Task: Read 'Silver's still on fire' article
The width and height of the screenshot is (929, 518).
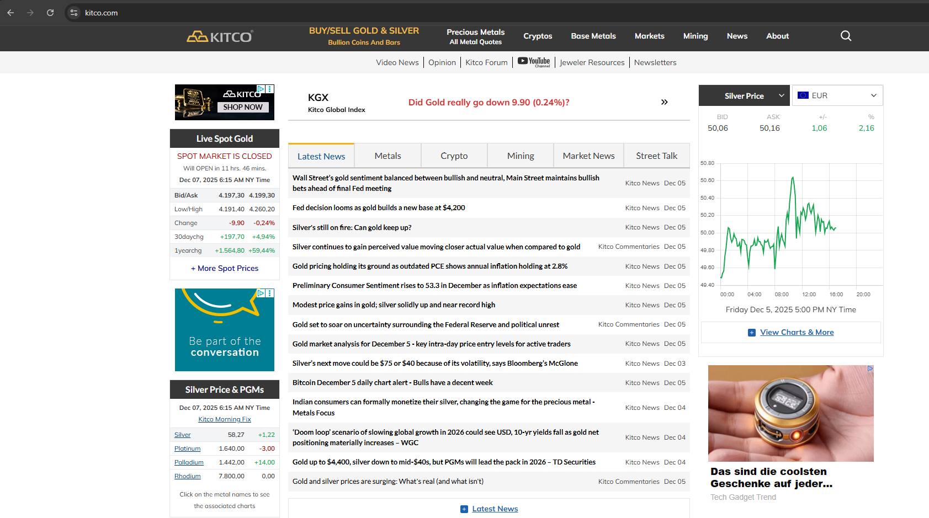Action: [352, 227]
